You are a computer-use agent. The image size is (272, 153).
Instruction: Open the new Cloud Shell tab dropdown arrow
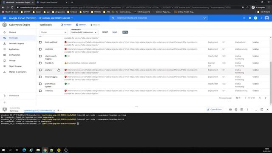61,110
